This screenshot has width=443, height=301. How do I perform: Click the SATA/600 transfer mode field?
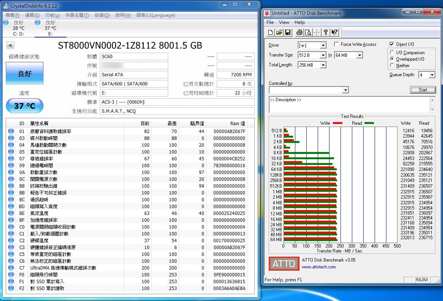[134, 84]
